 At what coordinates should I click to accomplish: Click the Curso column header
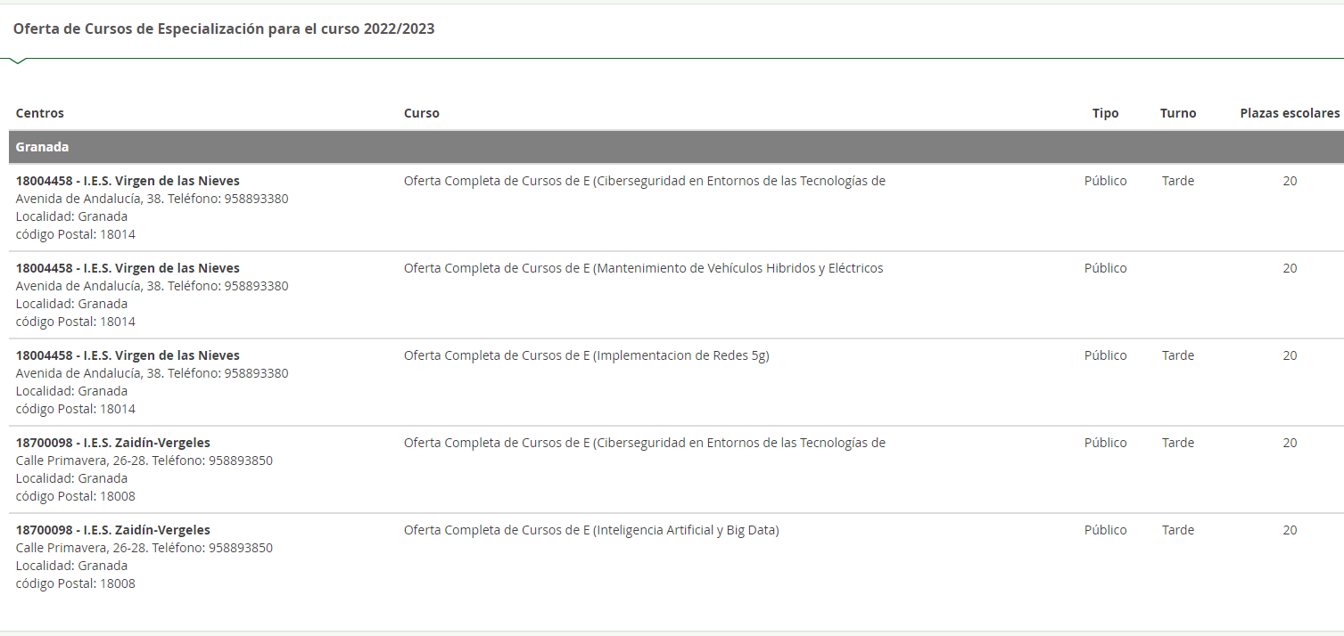coord(421,113)
